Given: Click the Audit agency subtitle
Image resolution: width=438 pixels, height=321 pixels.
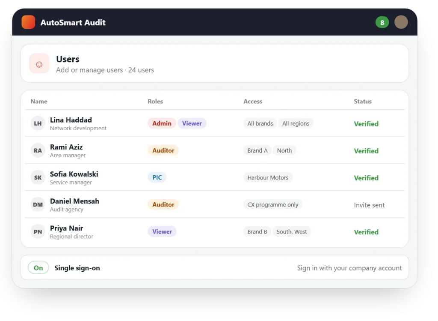Looking at the screenshot, I should (66, 210).
